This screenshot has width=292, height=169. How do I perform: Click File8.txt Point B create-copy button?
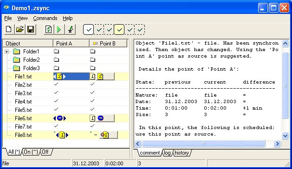coord(109,135)
